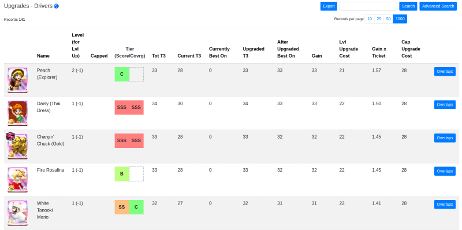Click the Fire Rosalina driver portrait
The image size is (462, 230).
pyautogui.click(x=17, y=180)
